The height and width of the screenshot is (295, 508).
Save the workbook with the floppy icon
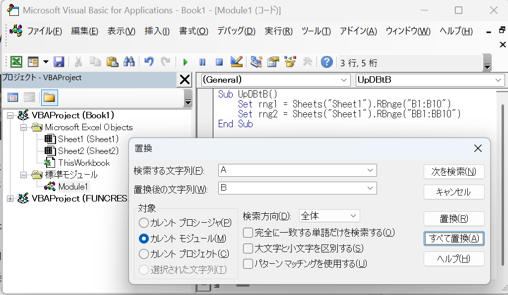coord(59,61)
